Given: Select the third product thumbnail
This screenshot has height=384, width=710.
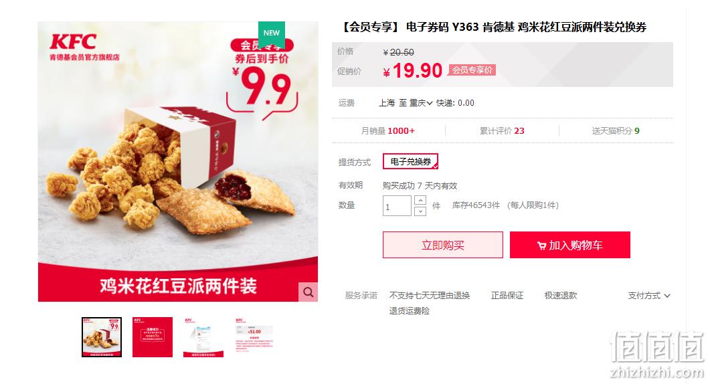Looking at the screenshot, I should (203, 337).
